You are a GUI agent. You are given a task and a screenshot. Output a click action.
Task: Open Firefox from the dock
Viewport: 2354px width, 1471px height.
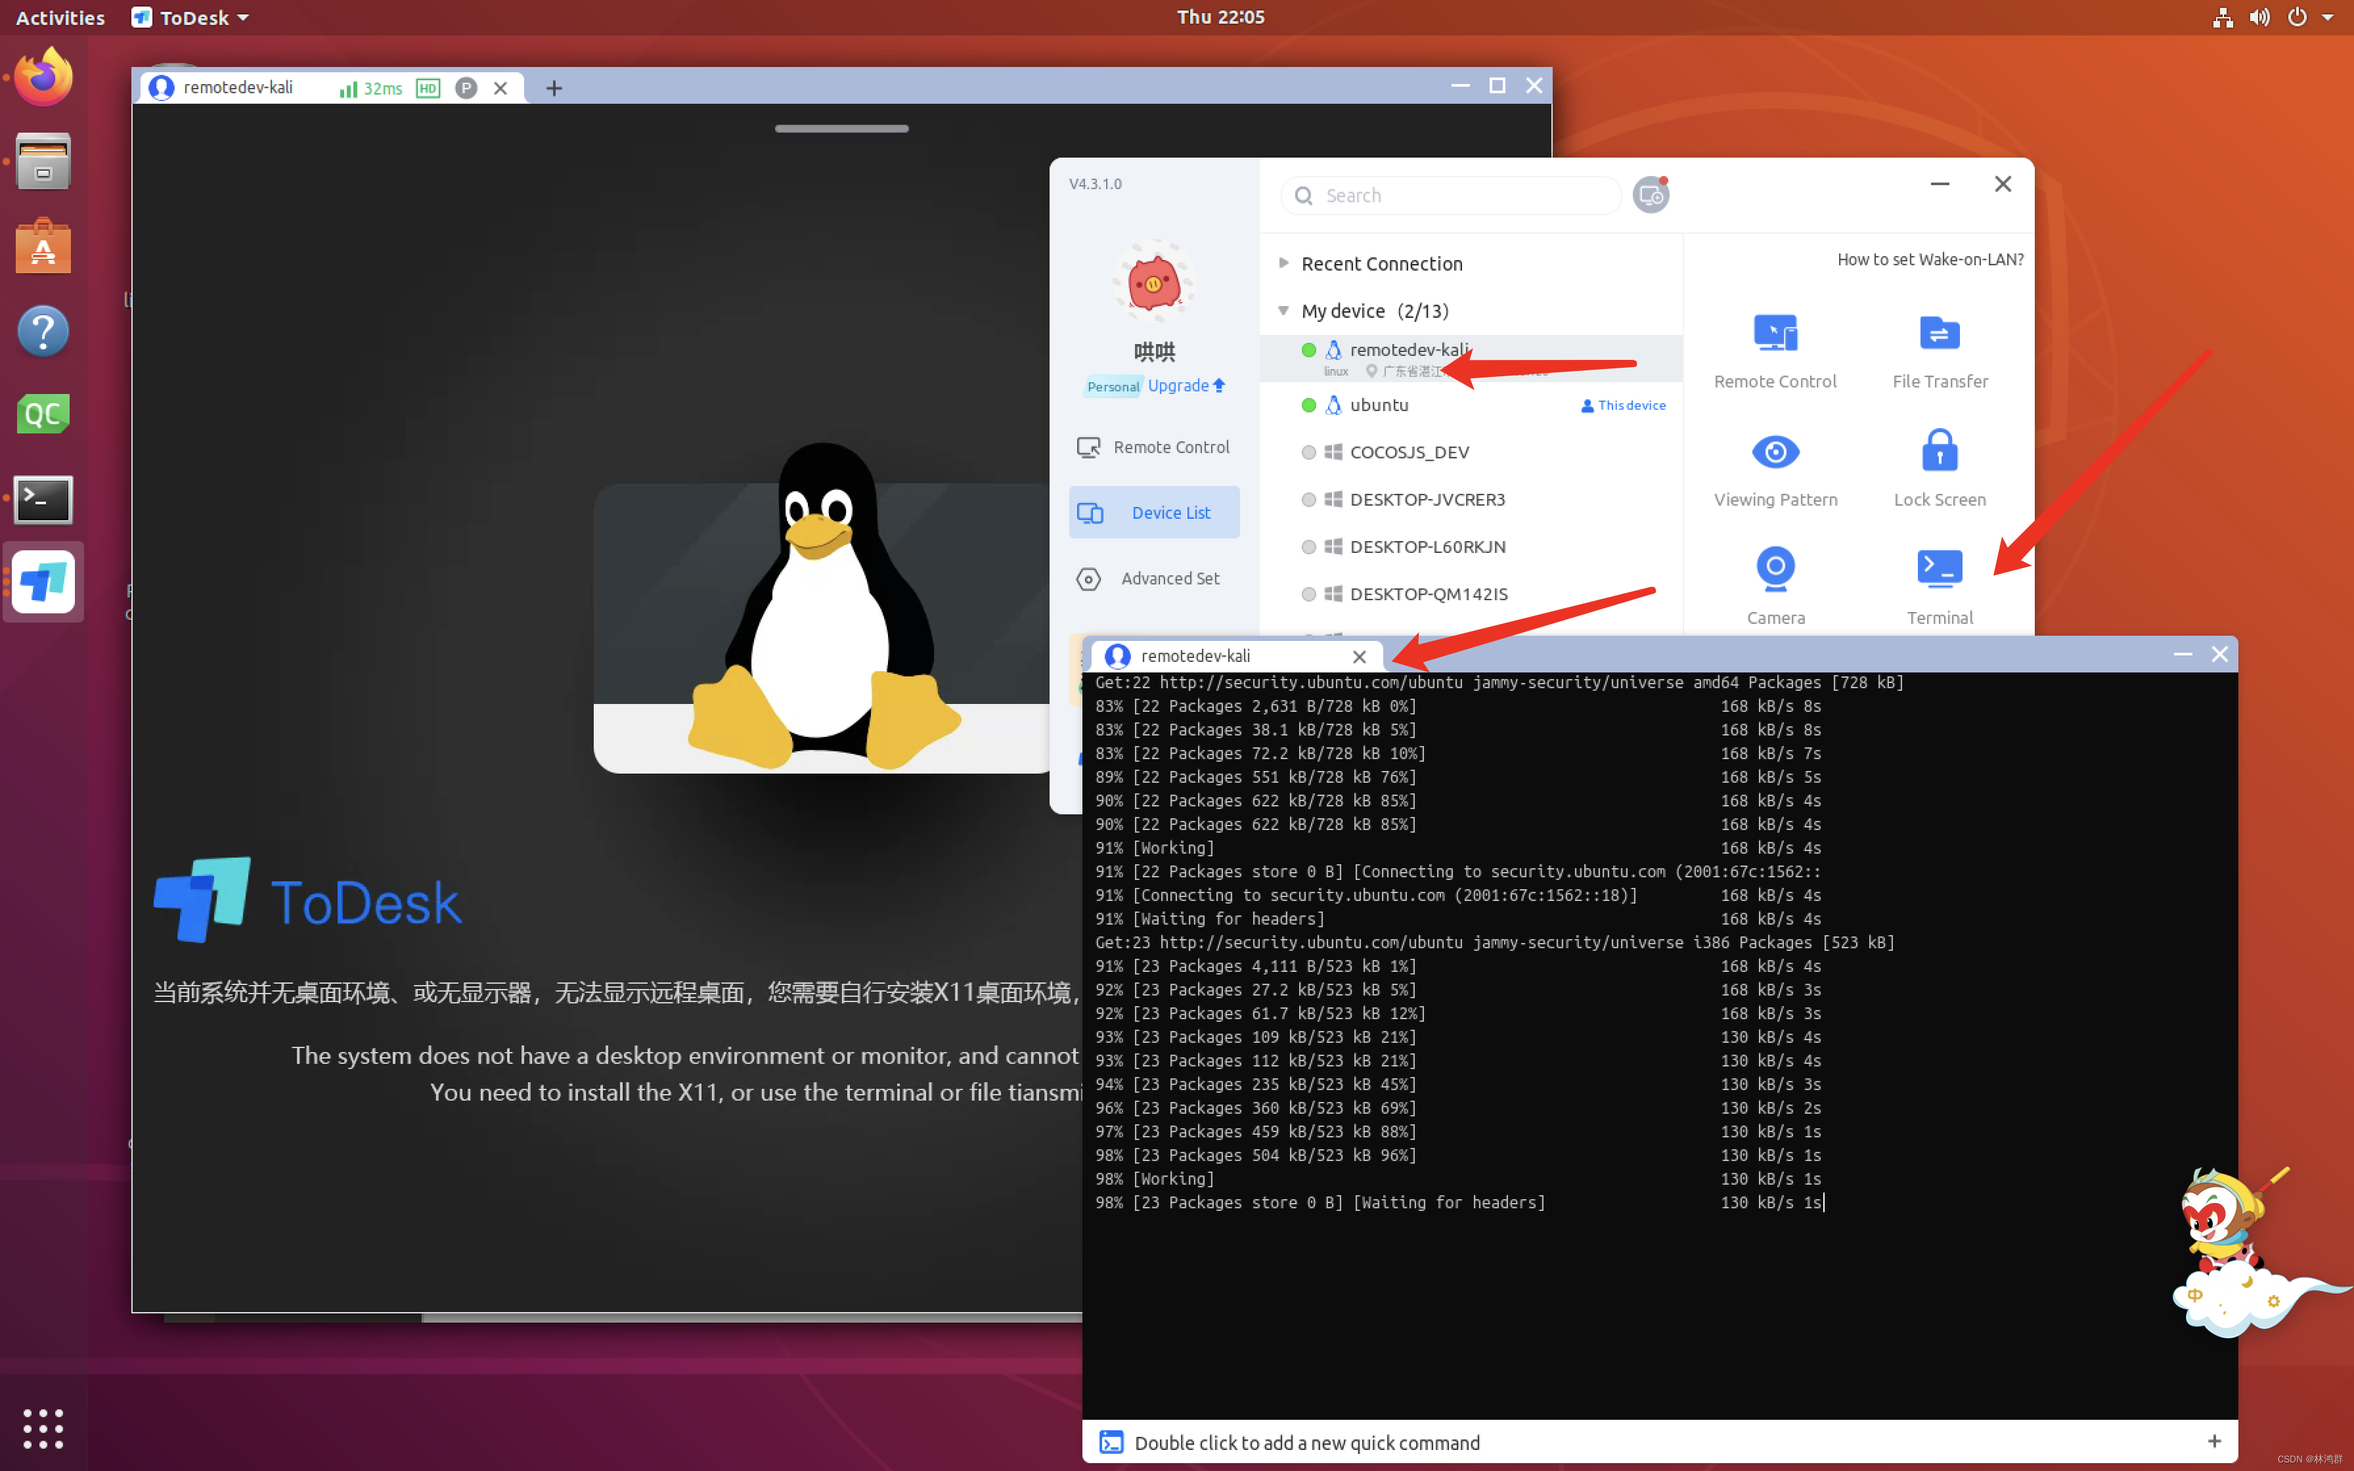(x=43, y=77)
